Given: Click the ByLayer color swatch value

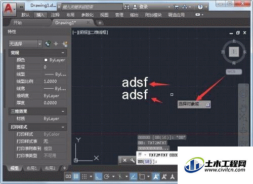Looking at the screenshot, I should [55, 60].
